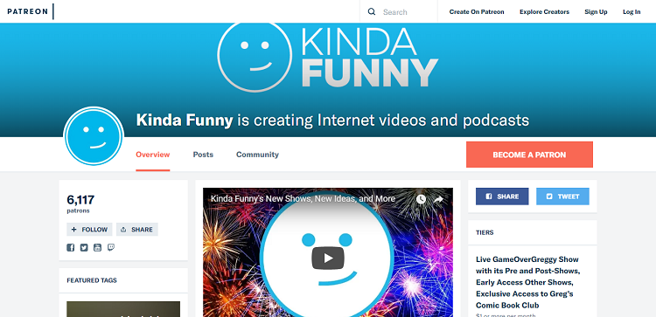Switch to the Posts tab

point(203,155)
